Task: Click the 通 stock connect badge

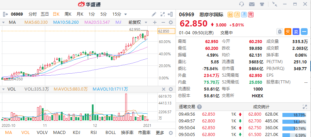Action: coord(244,15)
